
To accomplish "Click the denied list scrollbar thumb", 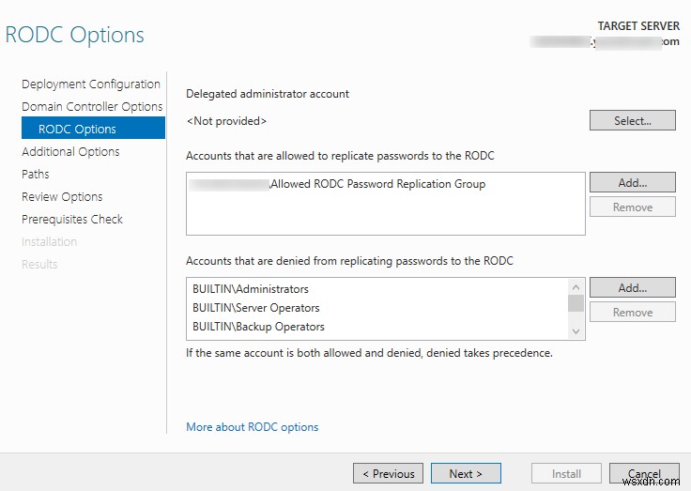I will [576, 303].
